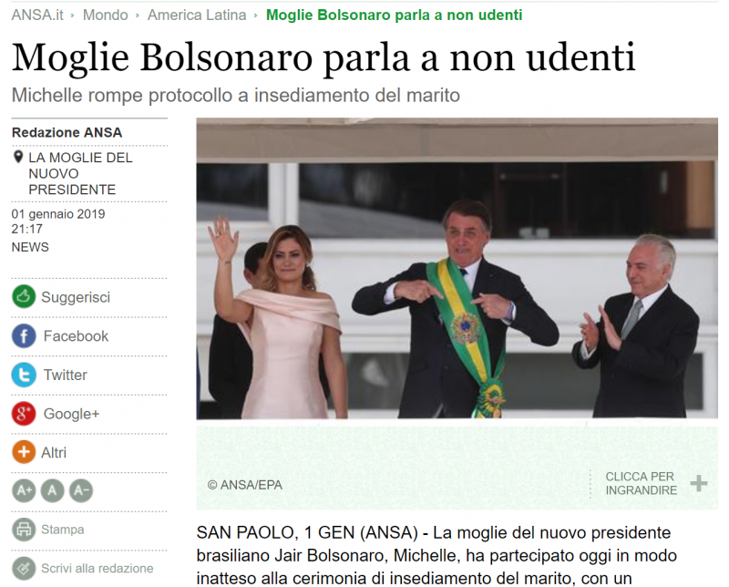Viewport: 729px width, 587px height.
Task: Click the Scrivi alla redazione link
Action: tap(98, 569)
